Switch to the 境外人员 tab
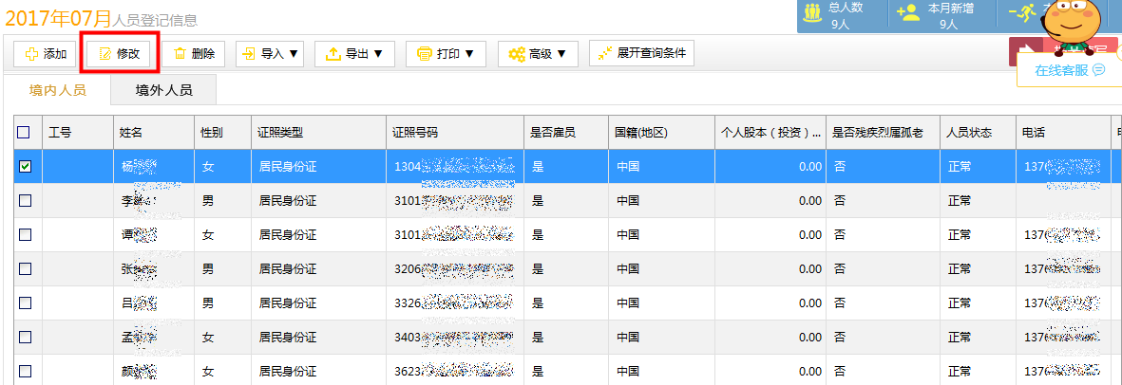This screenshot has height=385, width=1122. (x=163, y=90)
